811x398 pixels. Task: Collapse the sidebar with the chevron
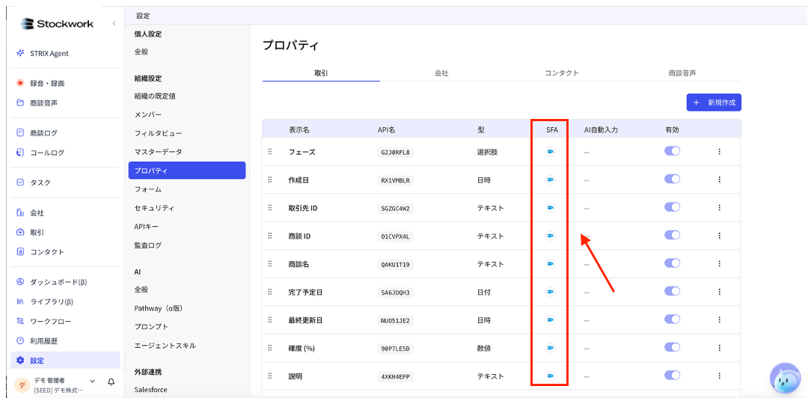(x=114, y=23)
